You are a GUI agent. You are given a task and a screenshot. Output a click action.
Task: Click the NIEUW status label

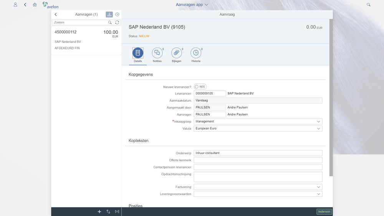point(144,36)
